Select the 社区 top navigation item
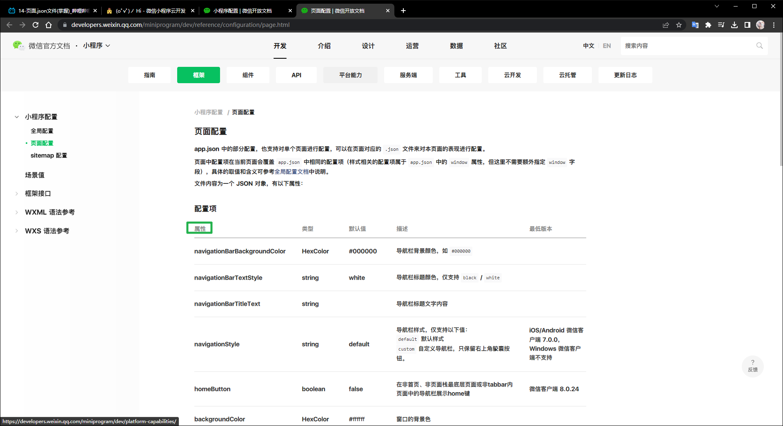 click(500, 46)
